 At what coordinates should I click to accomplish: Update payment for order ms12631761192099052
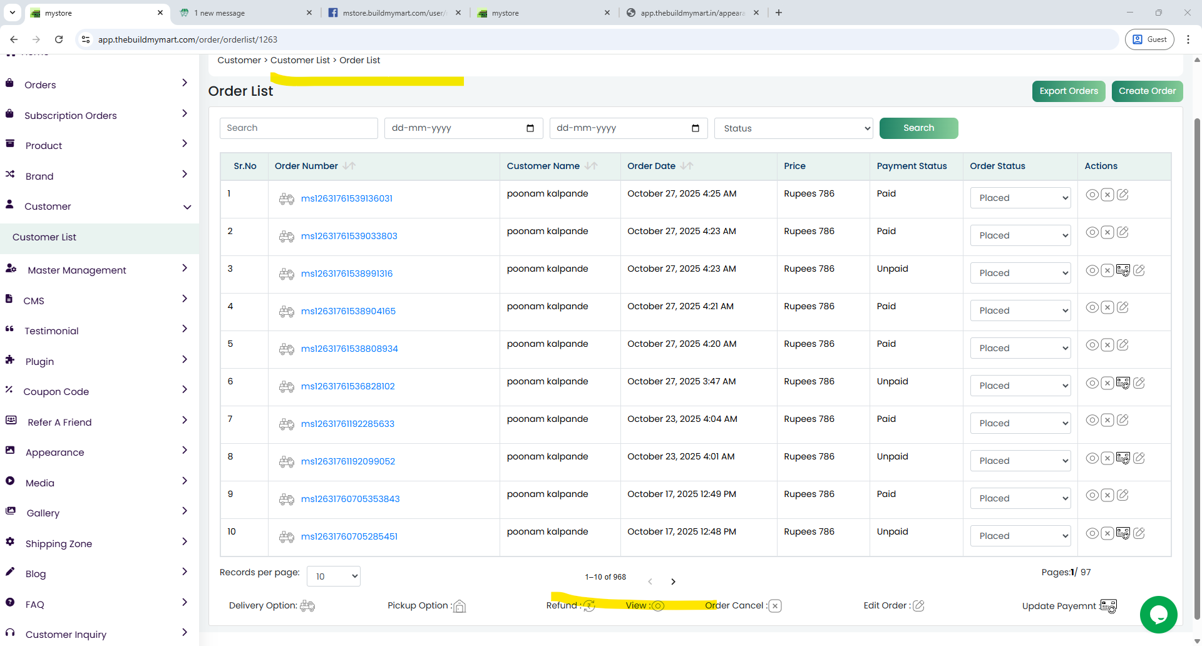[1123, 458]
